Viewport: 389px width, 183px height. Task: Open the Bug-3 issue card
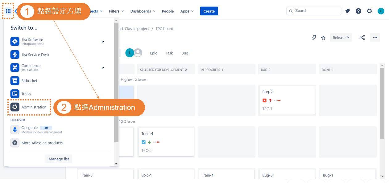pyautogui.click(x=287, y=174)
